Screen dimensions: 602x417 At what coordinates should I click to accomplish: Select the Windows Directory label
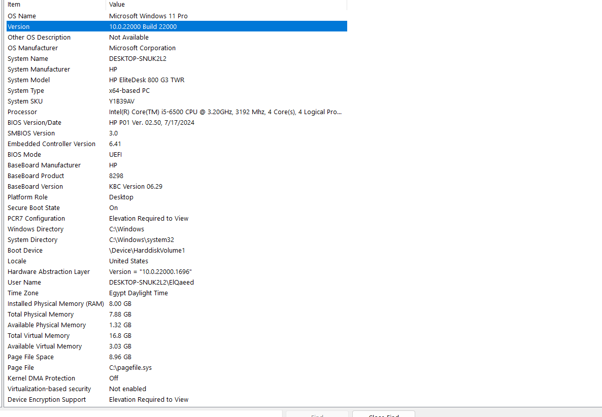click(36, 229)
